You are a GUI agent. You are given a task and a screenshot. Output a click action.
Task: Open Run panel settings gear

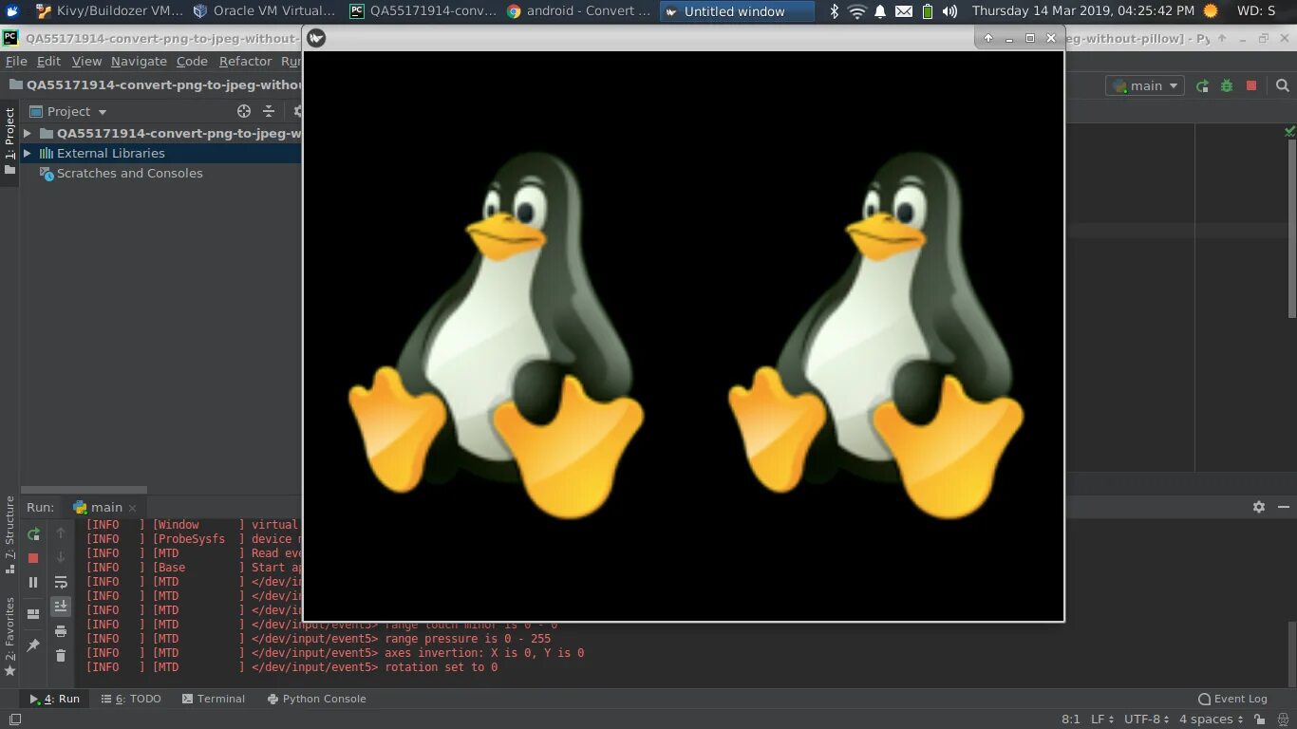(x=1259, y=507)
